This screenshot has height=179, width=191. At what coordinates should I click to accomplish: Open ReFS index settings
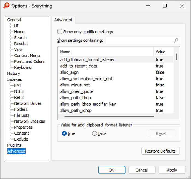pos(19,97)
